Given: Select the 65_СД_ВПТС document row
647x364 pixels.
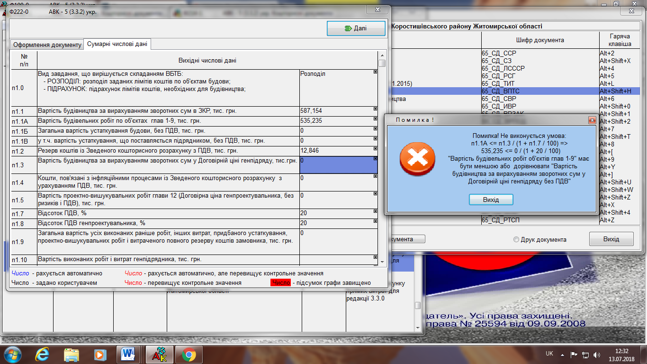Looking at the screenshot, I should (x=539, y=91).
